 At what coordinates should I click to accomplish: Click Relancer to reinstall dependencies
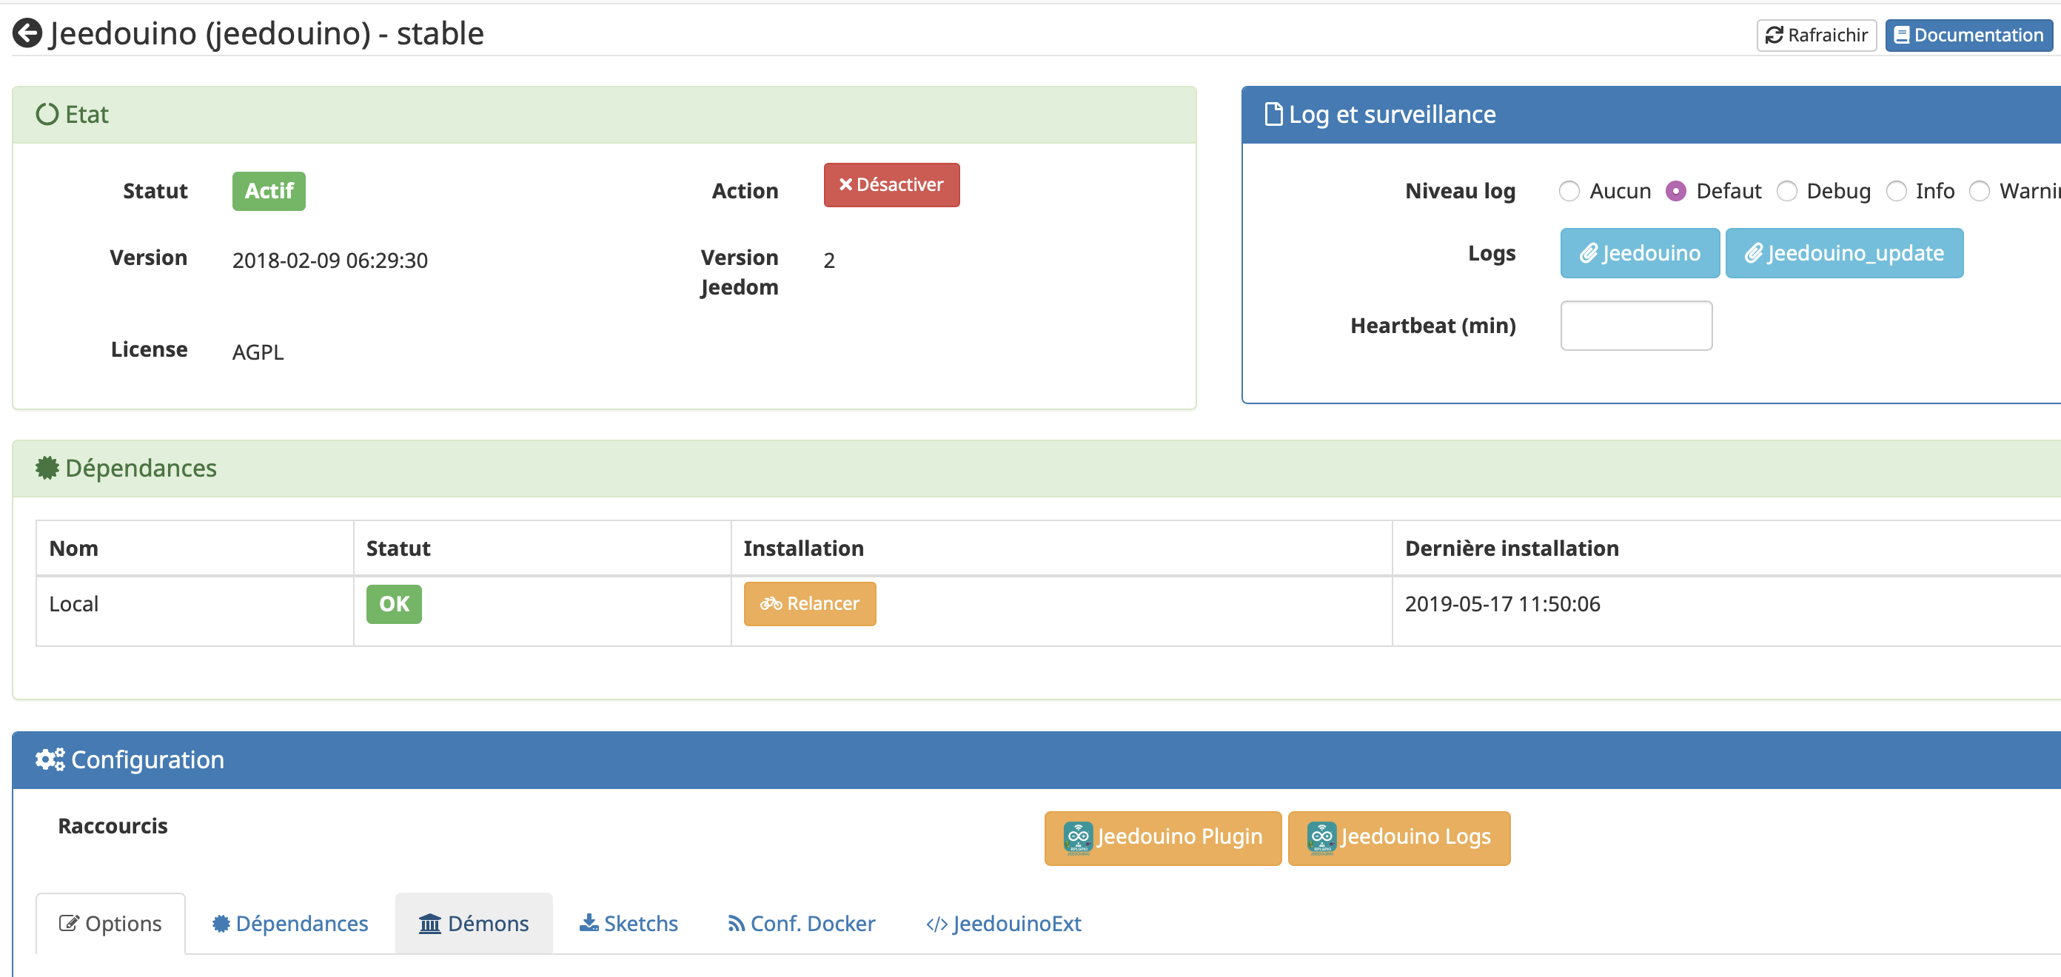click(x=810, y=603)
